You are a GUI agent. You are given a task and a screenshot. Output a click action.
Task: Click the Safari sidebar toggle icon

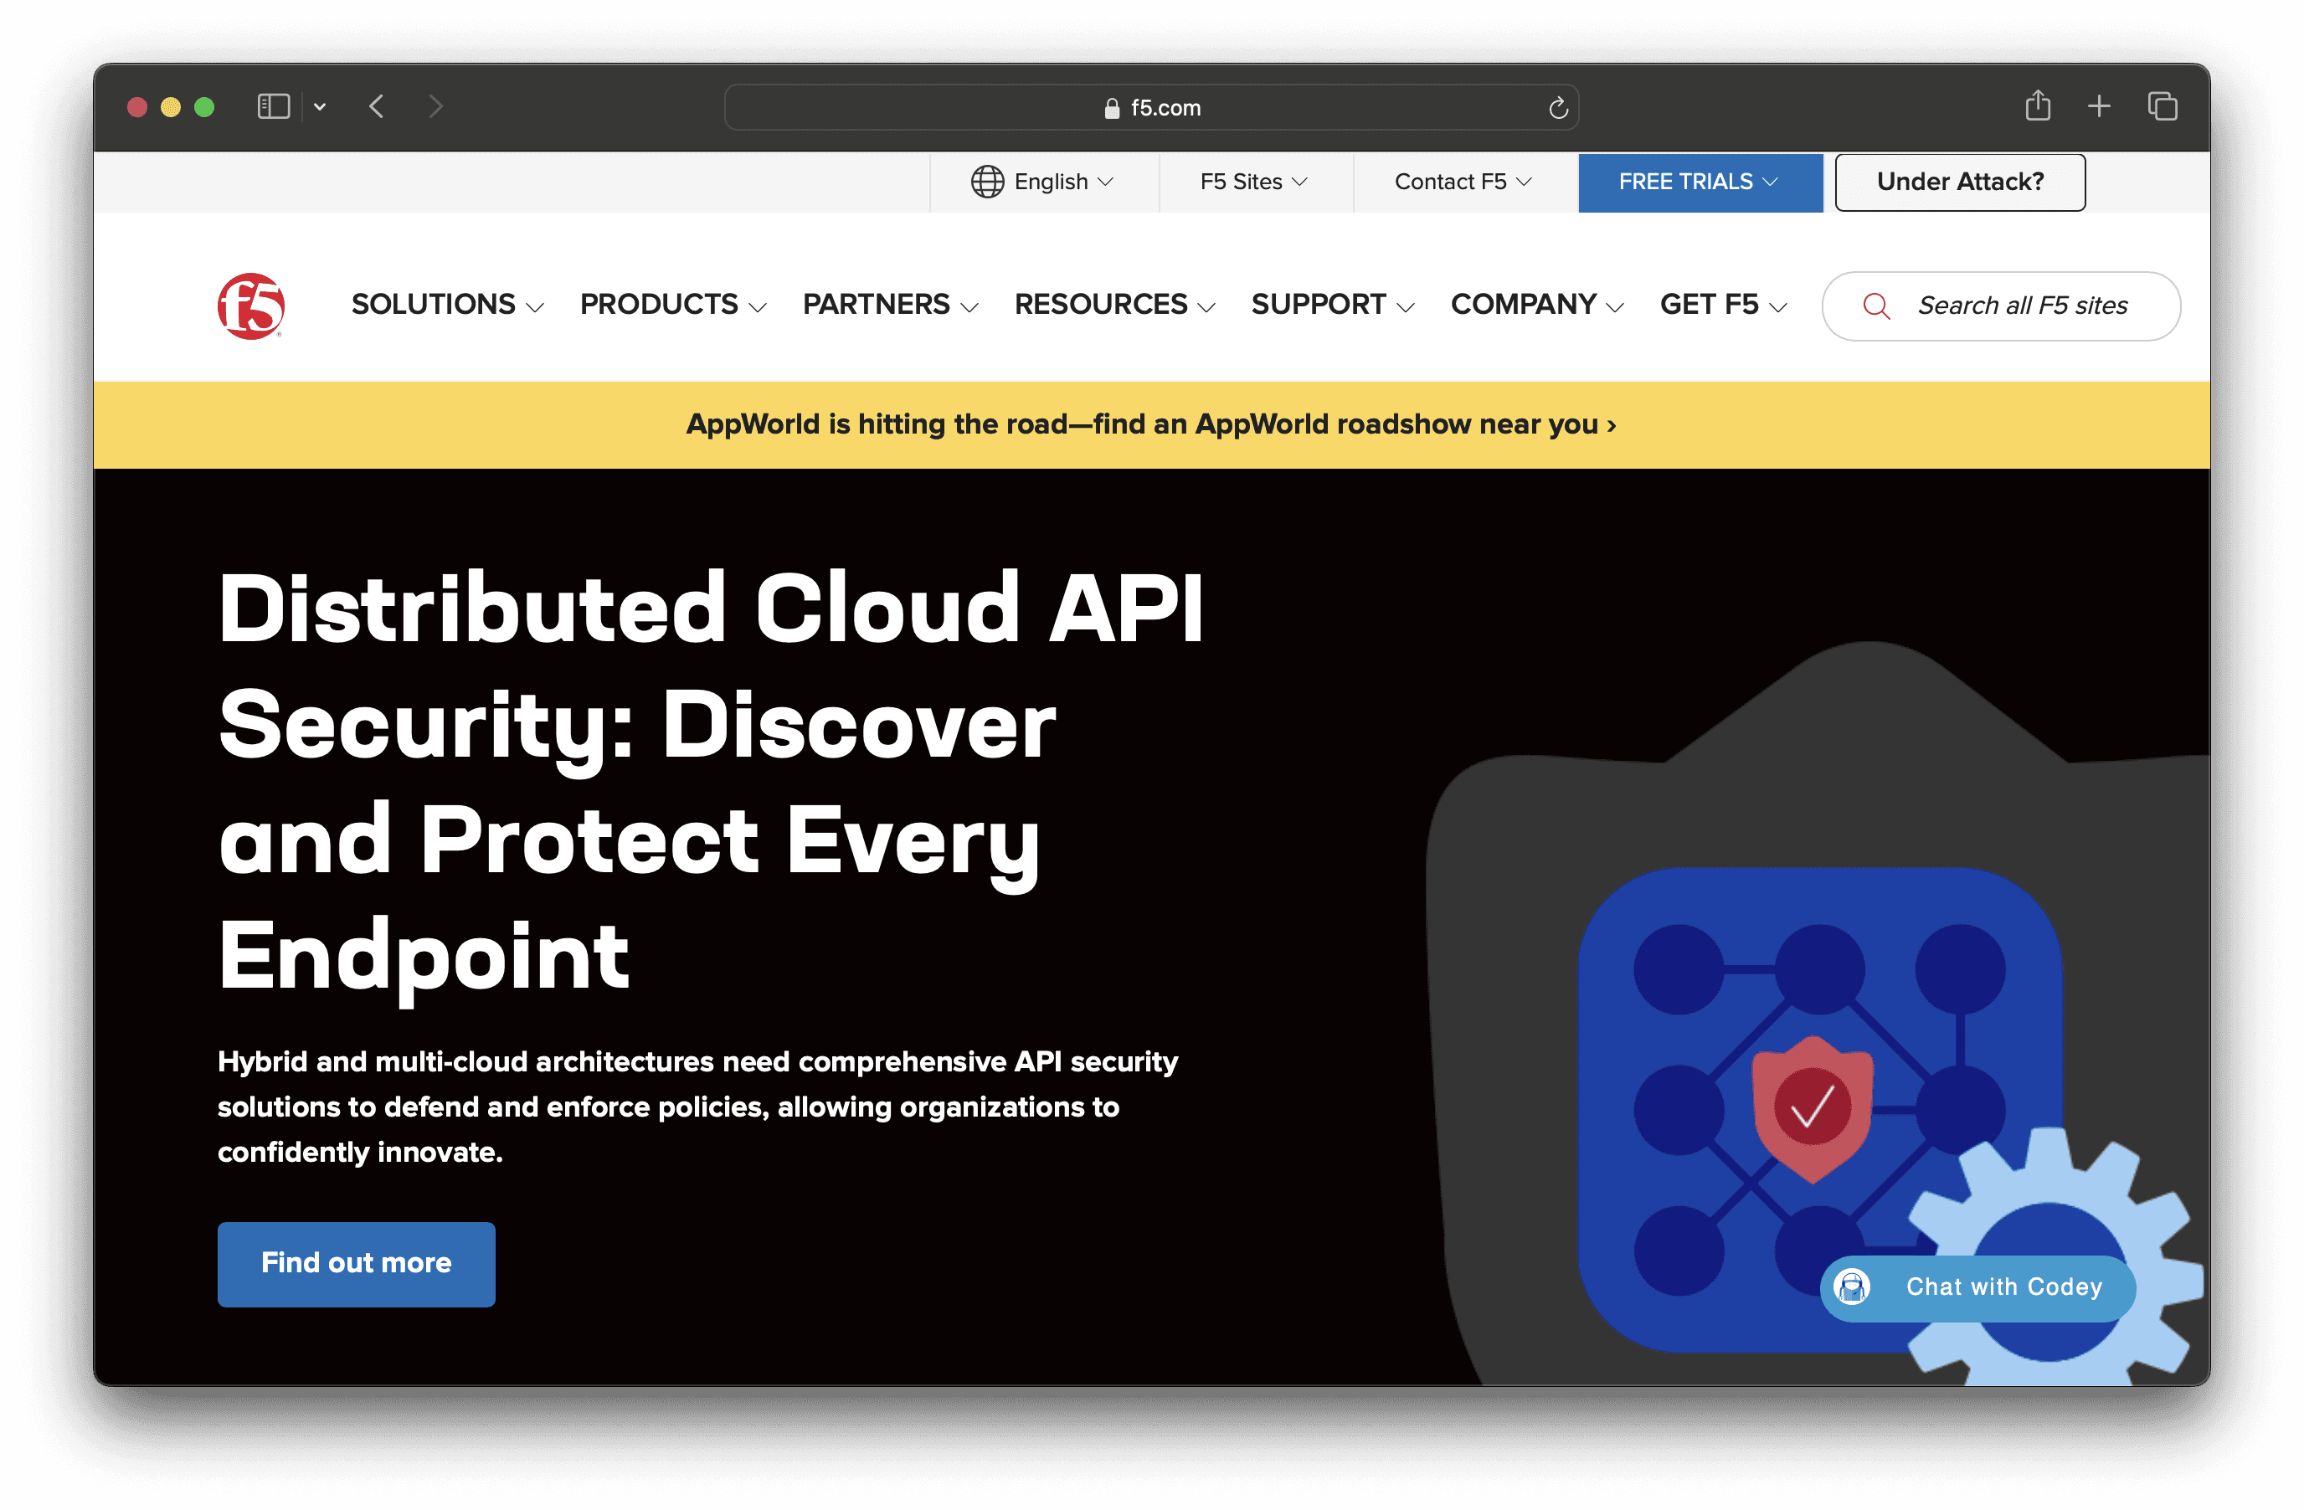pos(274,106)
